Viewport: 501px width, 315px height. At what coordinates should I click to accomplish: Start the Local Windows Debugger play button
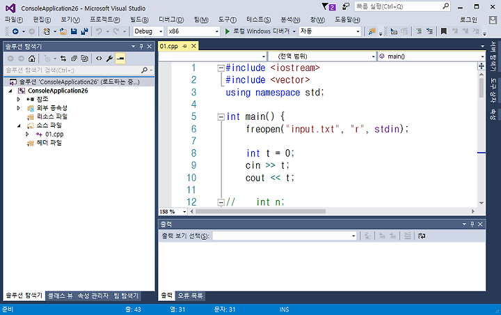[x=227, y=31]
